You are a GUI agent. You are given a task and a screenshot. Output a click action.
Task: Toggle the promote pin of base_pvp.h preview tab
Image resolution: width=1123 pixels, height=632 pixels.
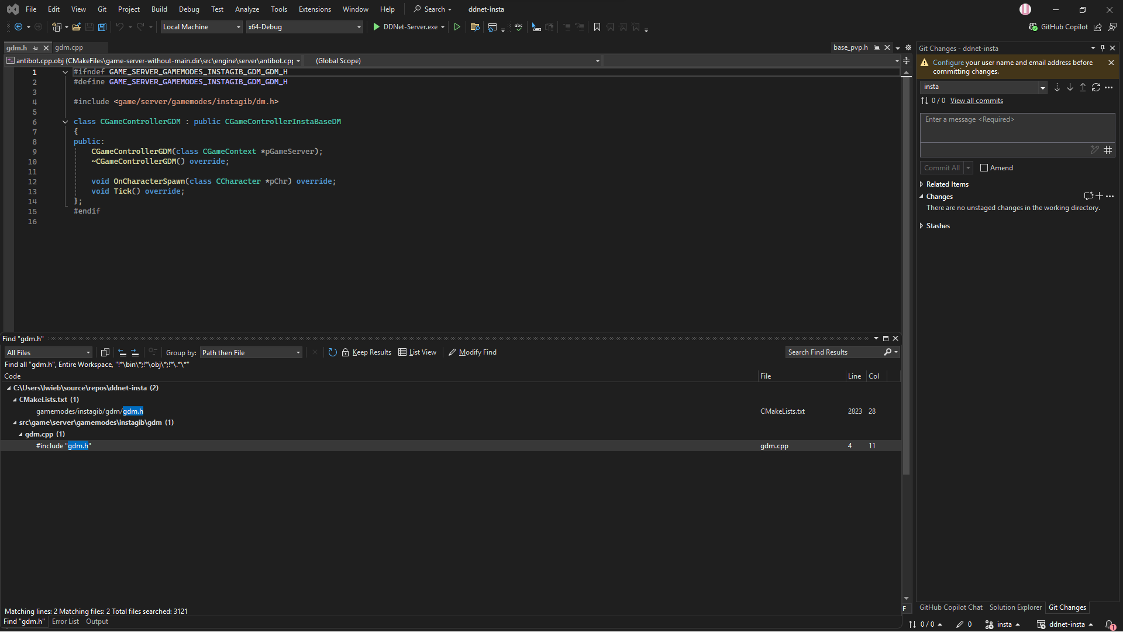pyautogui.click(x=876, y=48)
